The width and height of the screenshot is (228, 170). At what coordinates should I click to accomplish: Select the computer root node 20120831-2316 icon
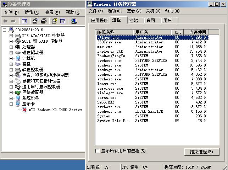point(11,30)
